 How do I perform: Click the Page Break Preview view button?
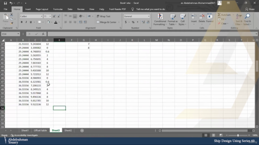221,135
